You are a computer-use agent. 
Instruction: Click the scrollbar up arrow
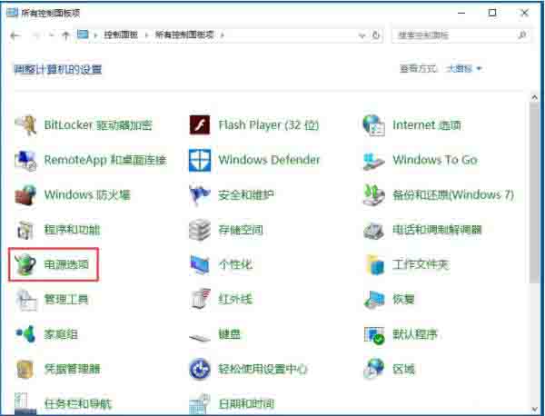click(535, 97)
